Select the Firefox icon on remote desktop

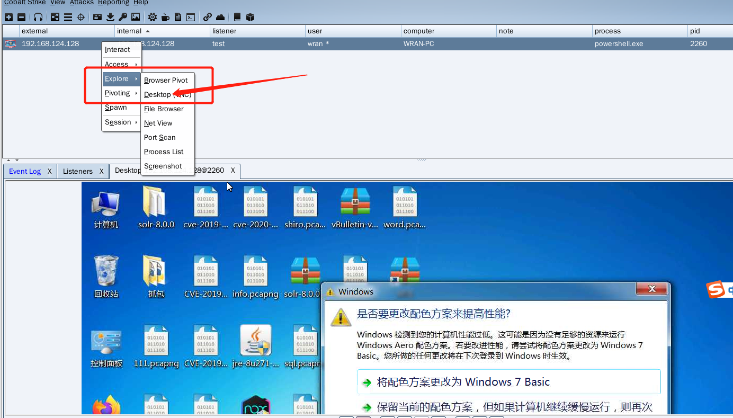pos(106,405)
